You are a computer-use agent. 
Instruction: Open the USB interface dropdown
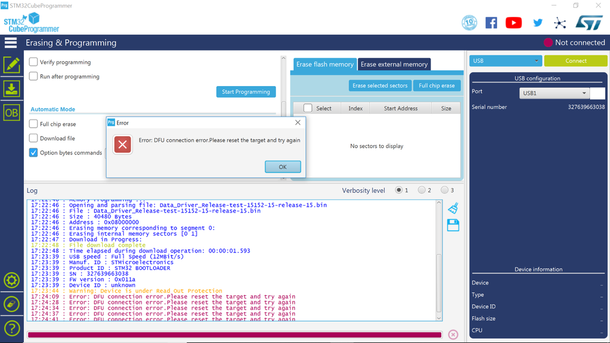[506, 60]
